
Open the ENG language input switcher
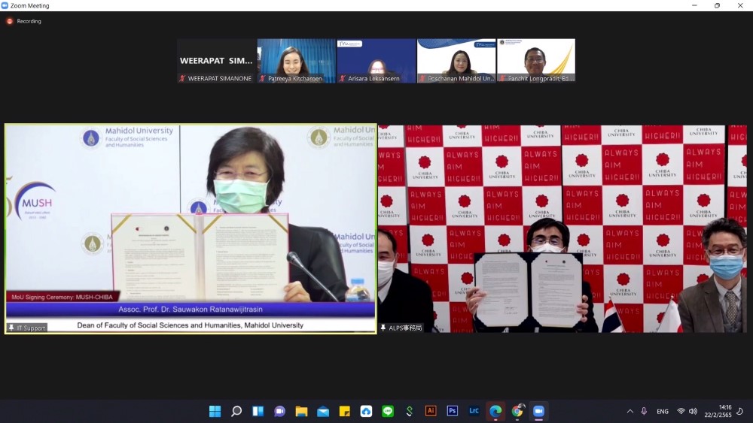[663, 411]
